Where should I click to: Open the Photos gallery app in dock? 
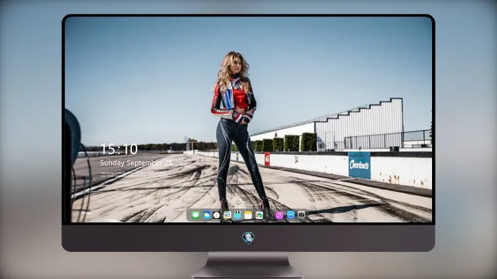(x=259, y=216)
